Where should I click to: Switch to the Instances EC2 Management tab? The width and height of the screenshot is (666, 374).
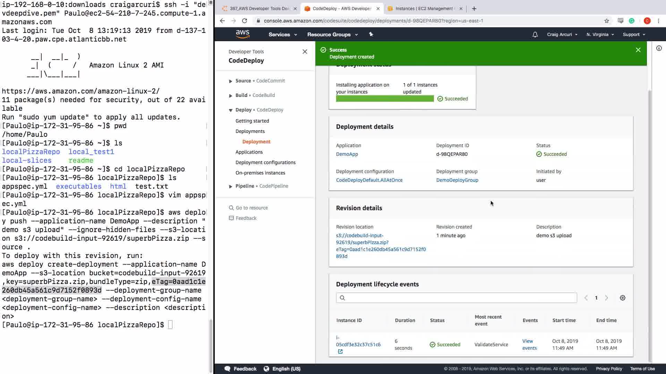pos(424,9)
